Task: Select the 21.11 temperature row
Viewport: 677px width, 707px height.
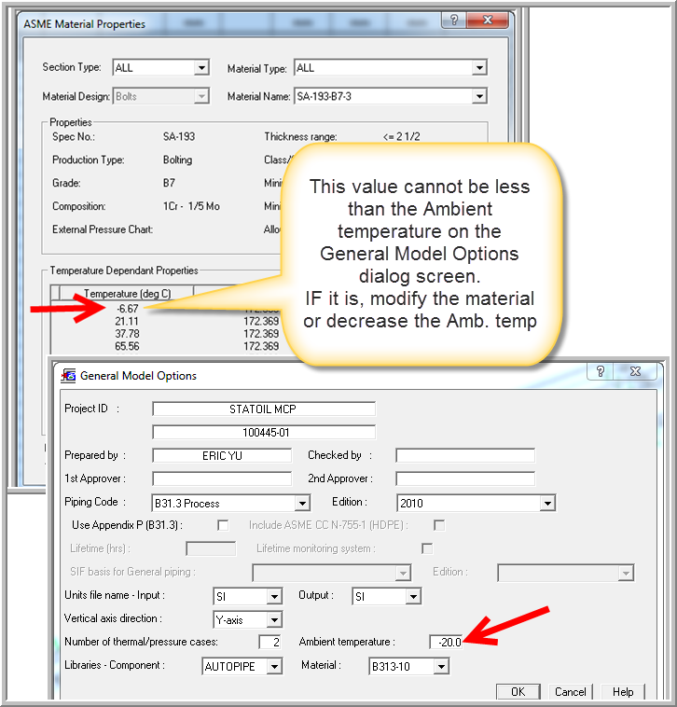Action: (127, 322)
